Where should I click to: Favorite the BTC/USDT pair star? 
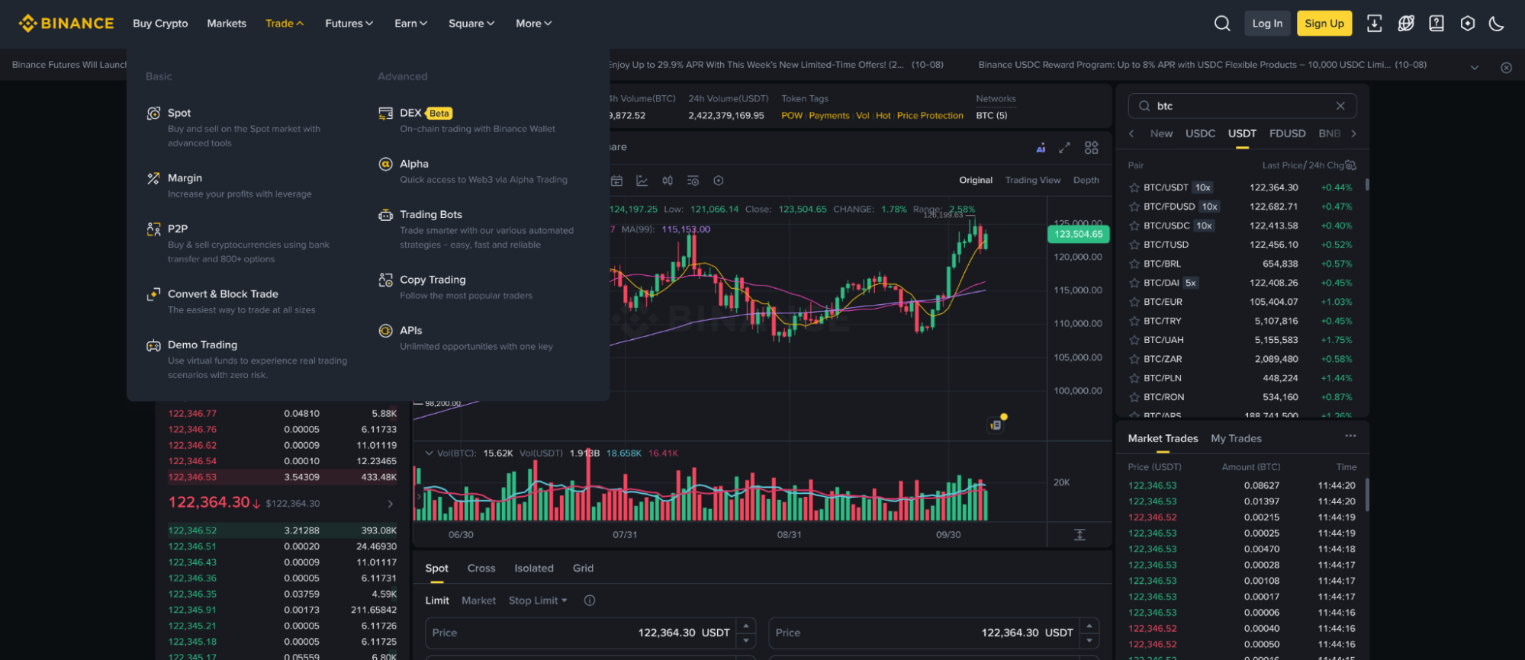1134,187
